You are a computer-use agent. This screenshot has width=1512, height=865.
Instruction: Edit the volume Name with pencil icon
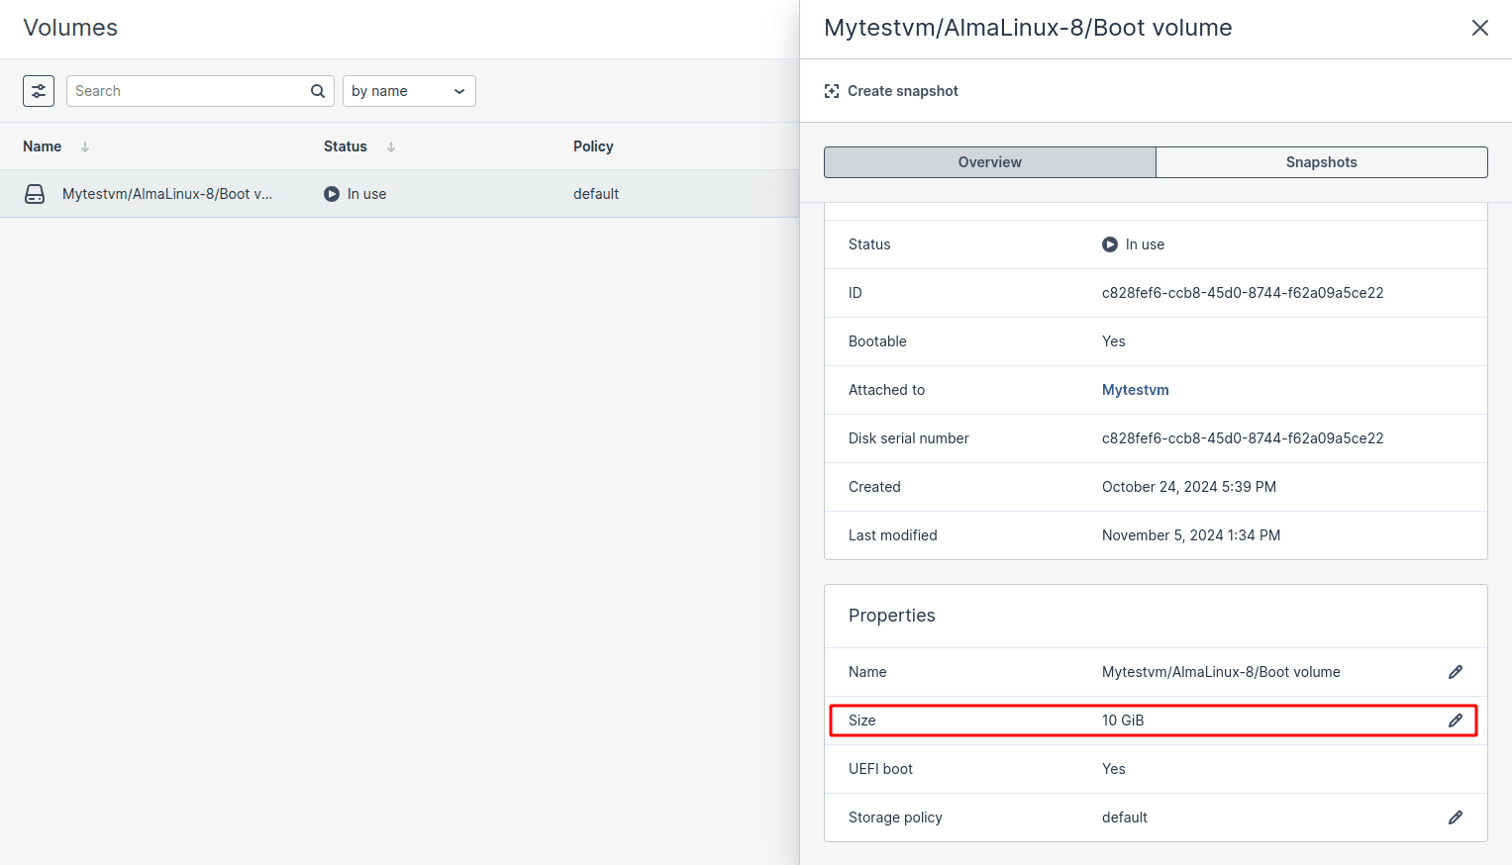pos(1455,672)
